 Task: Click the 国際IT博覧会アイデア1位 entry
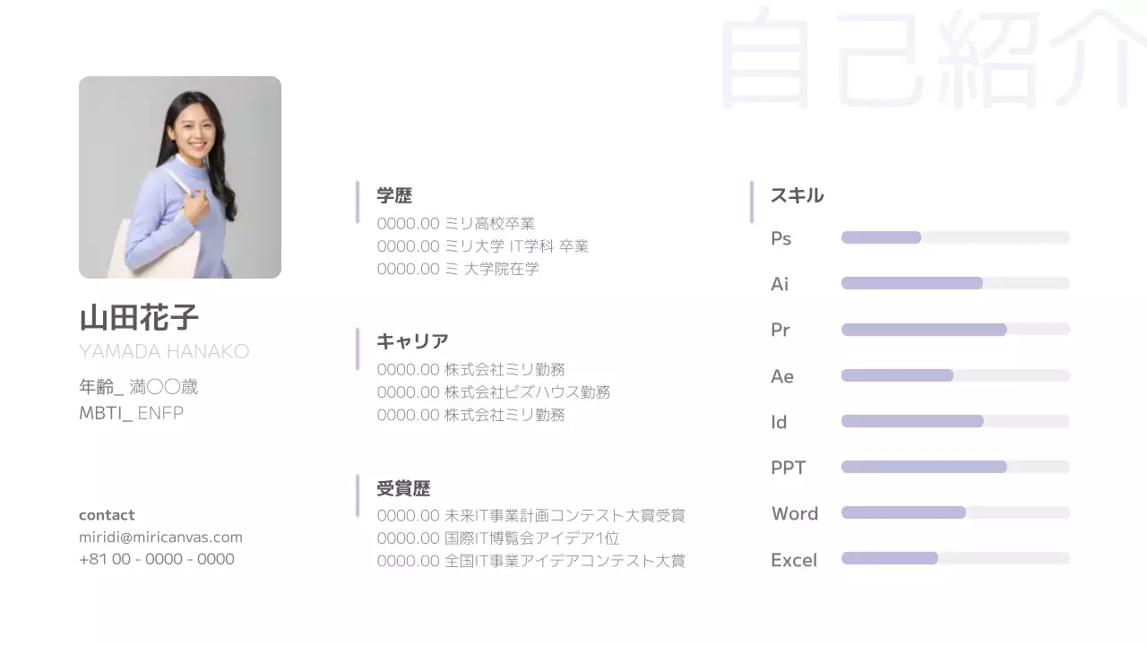pos(497,538)
